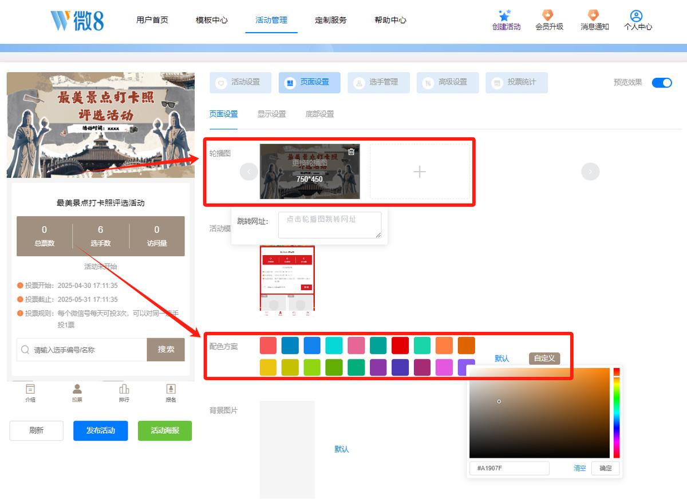Select the dark orange color swatch

click(x=466, y=346)
